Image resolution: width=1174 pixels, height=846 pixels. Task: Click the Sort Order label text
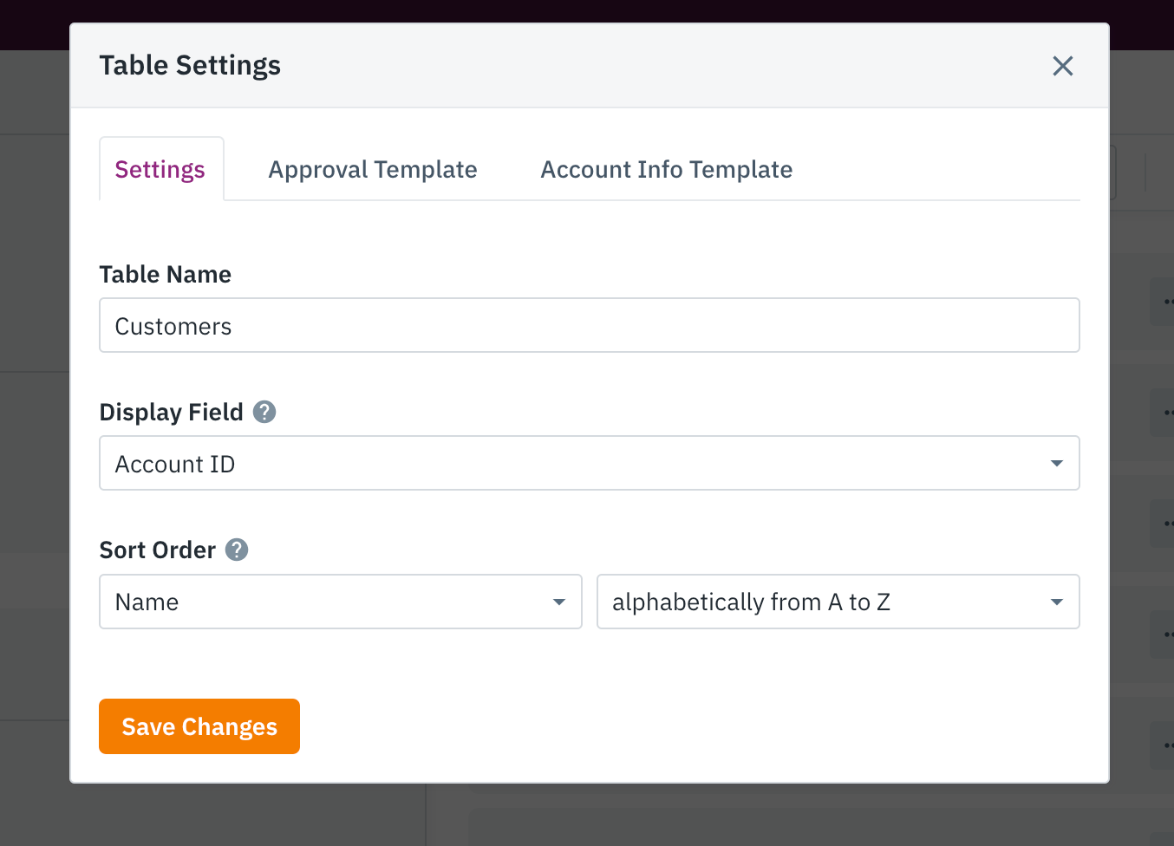(157, 550)
